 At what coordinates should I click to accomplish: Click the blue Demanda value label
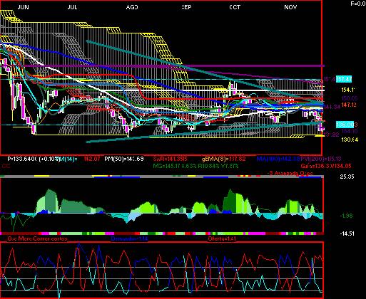130,238
